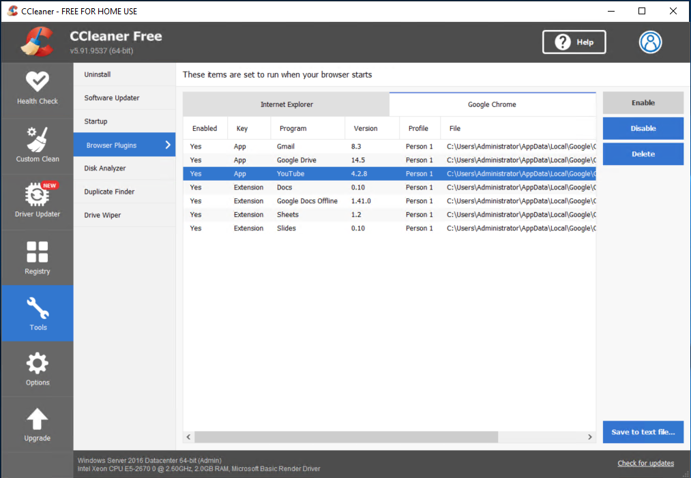Click the CCleaner logo in header
This screenshot has height=478, width=691.
pyautogui.click(x=38, y=42)
